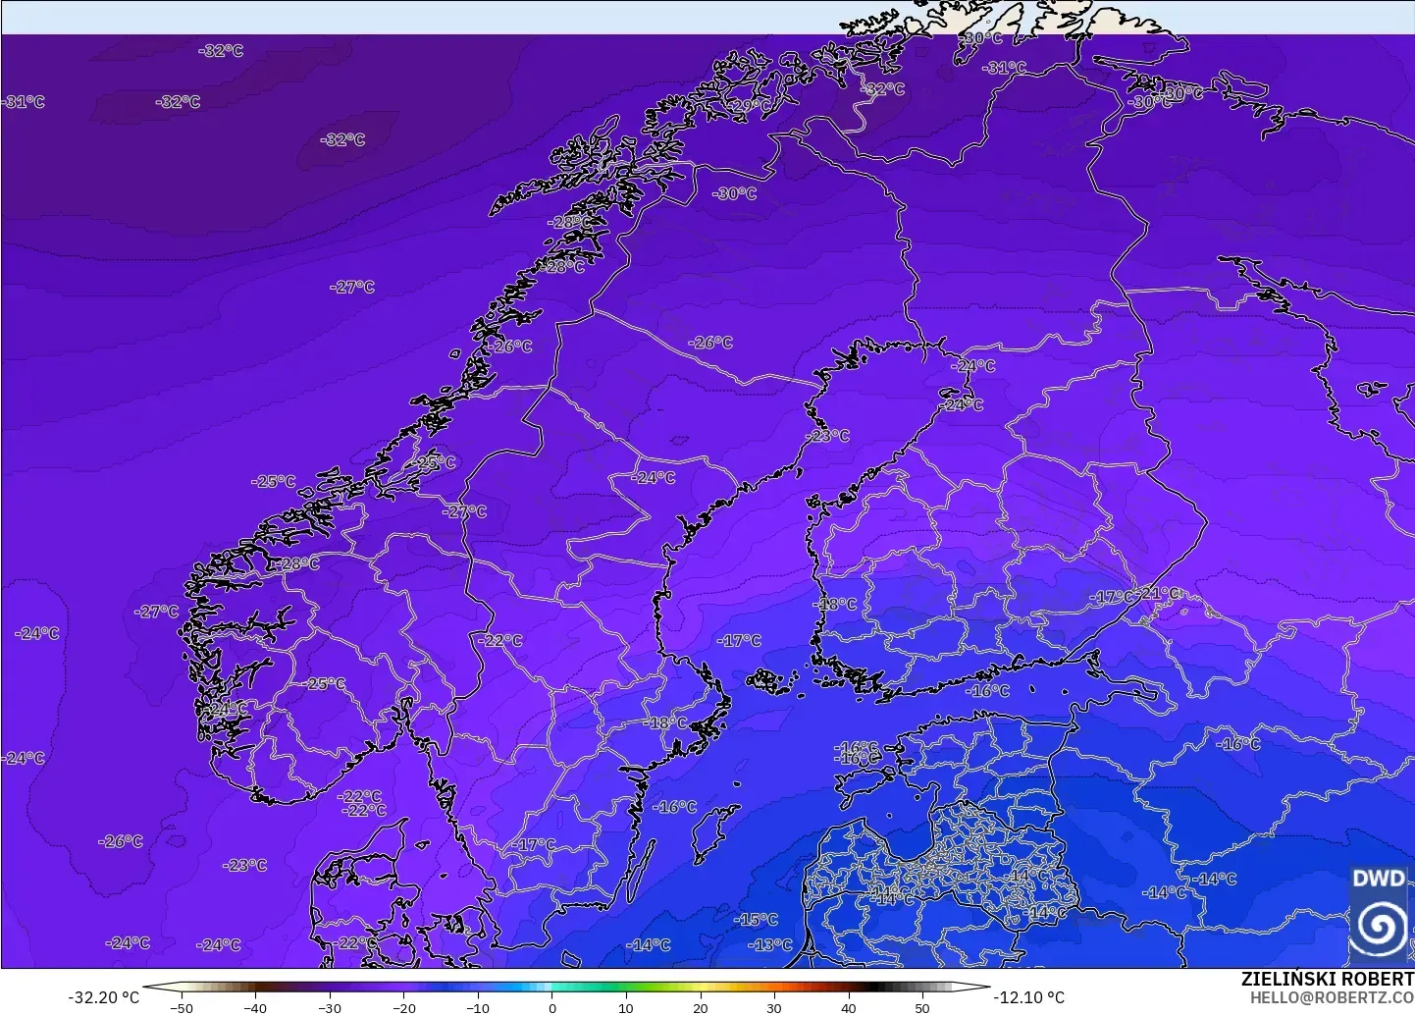The width and height of the screenshot is (1415, 1016).
Task: Select the maximum value -12.10 °C
Action: [1028, 997]
